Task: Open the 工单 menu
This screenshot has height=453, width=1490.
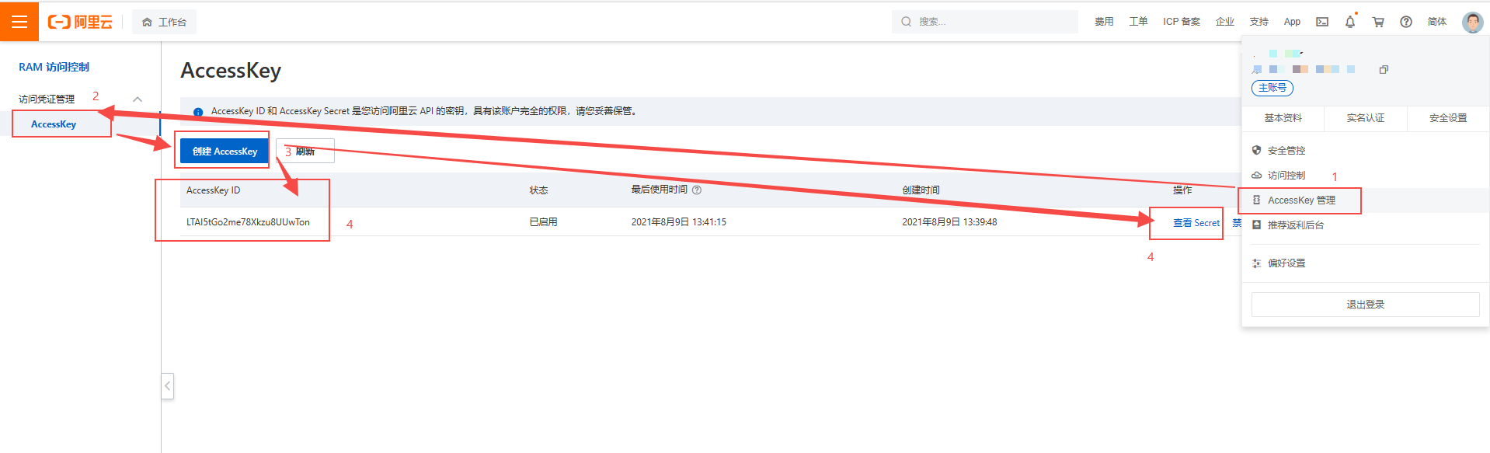Action: [1138, 22]
